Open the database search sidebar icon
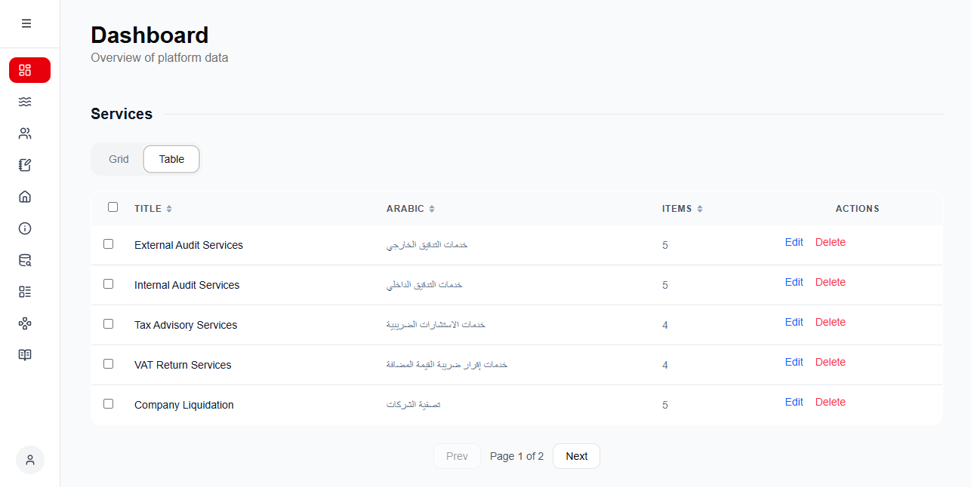971x487 pixels. (x=25, y=260)
